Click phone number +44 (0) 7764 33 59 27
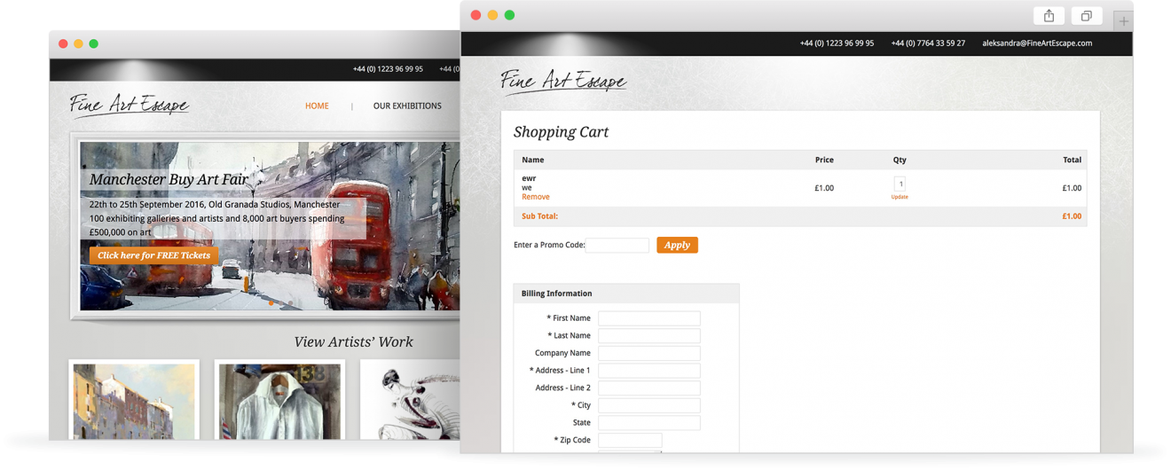Image resolution: width=1171 pixels, height=470 pixels. [928, 43]
